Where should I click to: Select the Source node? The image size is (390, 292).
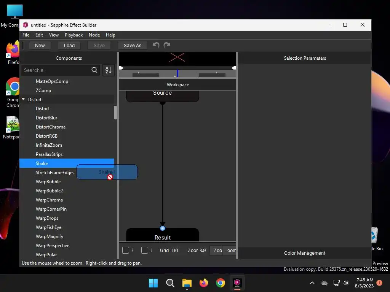tap(162, 96)
